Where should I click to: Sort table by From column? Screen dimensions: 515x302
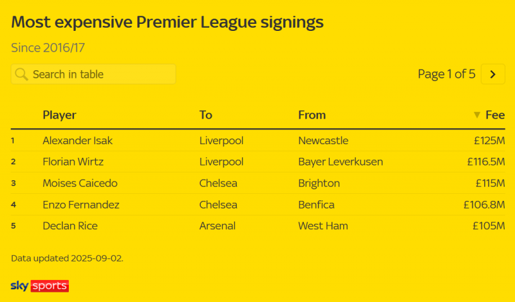coord(312,115)
